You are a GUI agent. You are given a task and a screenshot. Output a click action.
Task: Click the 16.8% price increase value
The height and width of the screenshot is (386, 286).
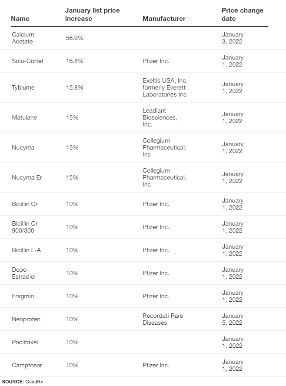[x=74, y=61]
